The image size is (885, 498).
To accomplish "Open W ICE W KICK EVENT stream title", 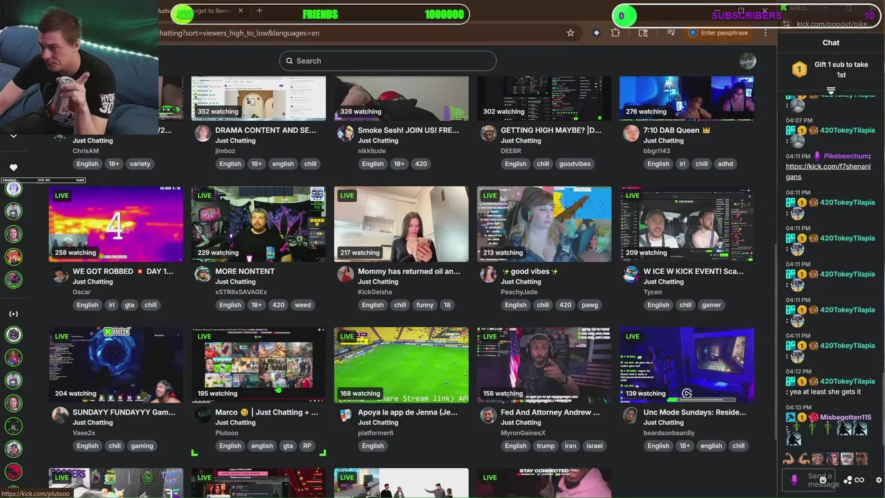I will click(x=693, y=271).
